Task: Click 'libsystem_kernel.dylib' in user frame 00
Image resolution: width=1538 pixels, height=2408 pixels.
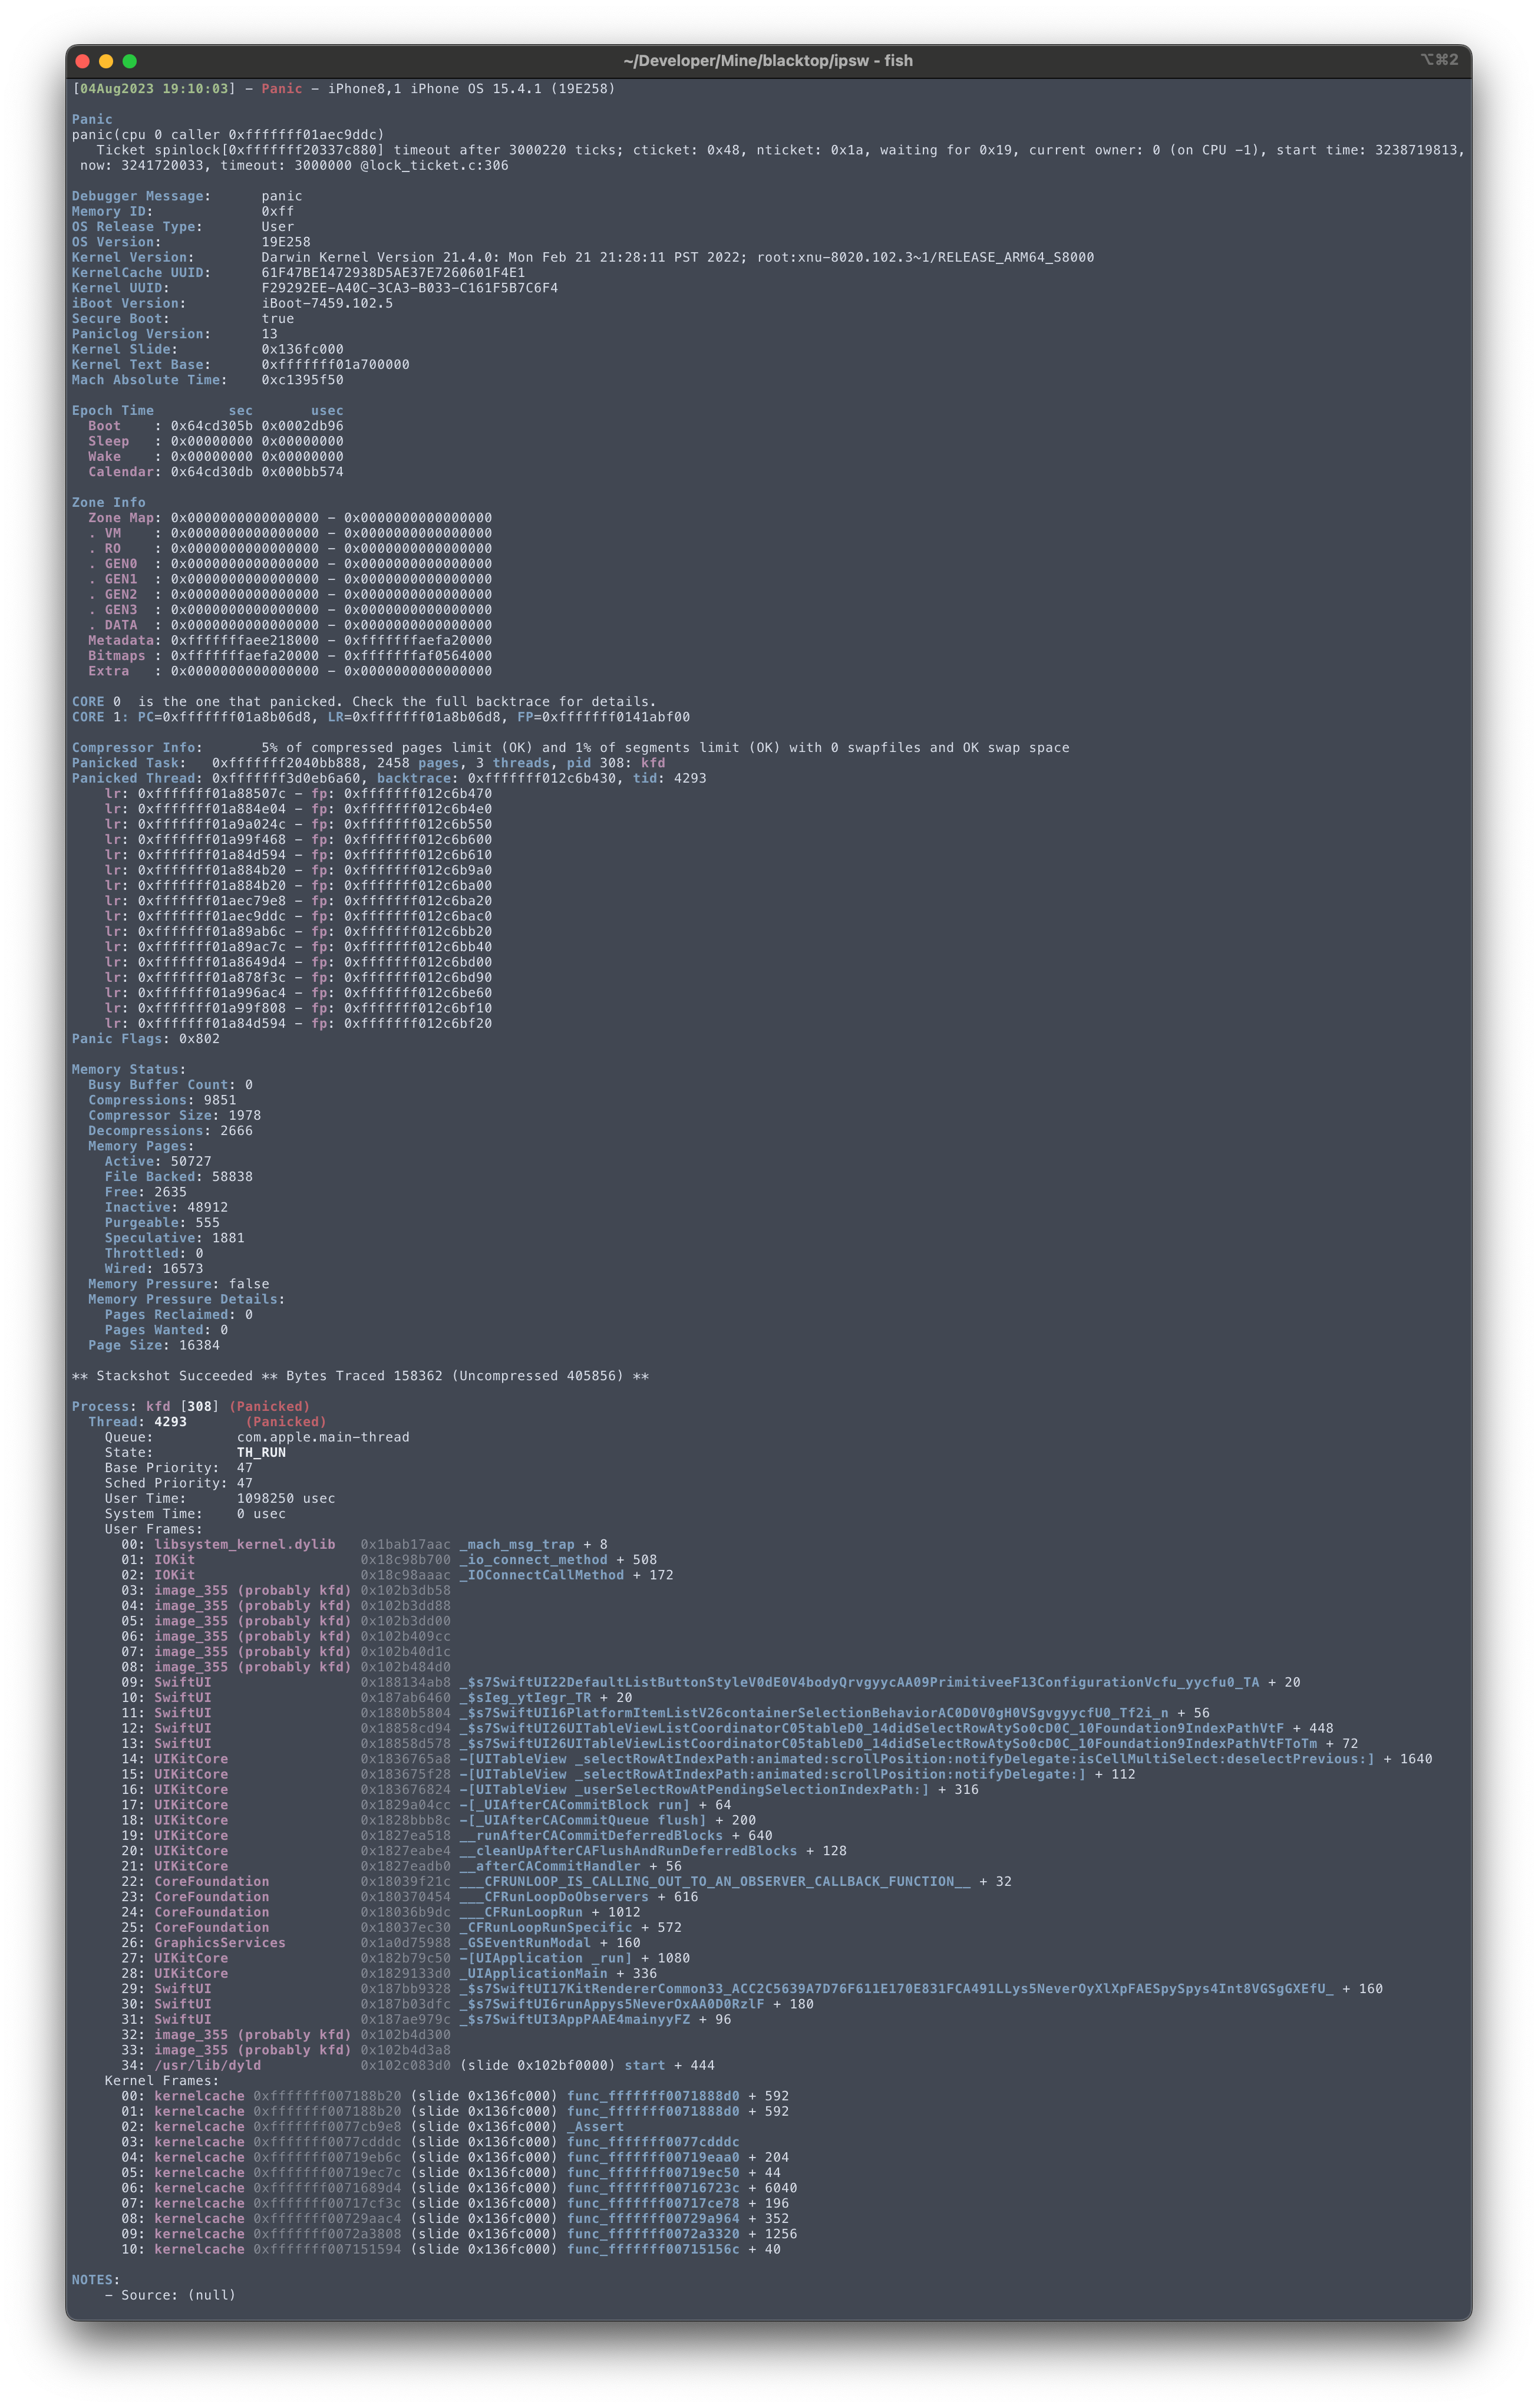Action: click(245, 1545)
